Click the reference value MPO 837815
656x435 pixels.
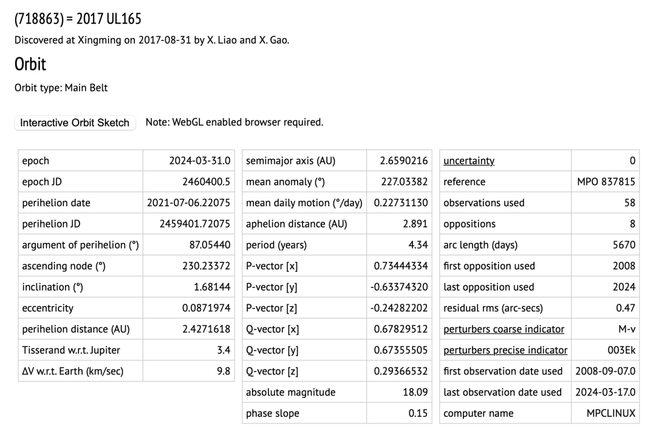pos(606,182)
